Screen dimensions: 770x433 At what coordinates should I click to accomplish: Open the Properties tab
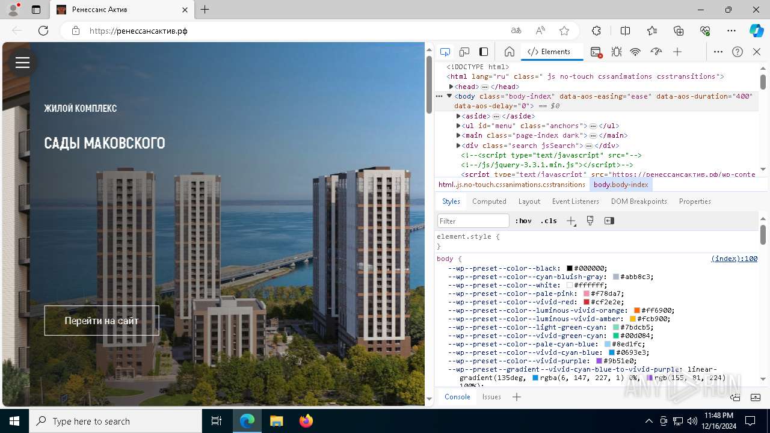click(695, 201)
